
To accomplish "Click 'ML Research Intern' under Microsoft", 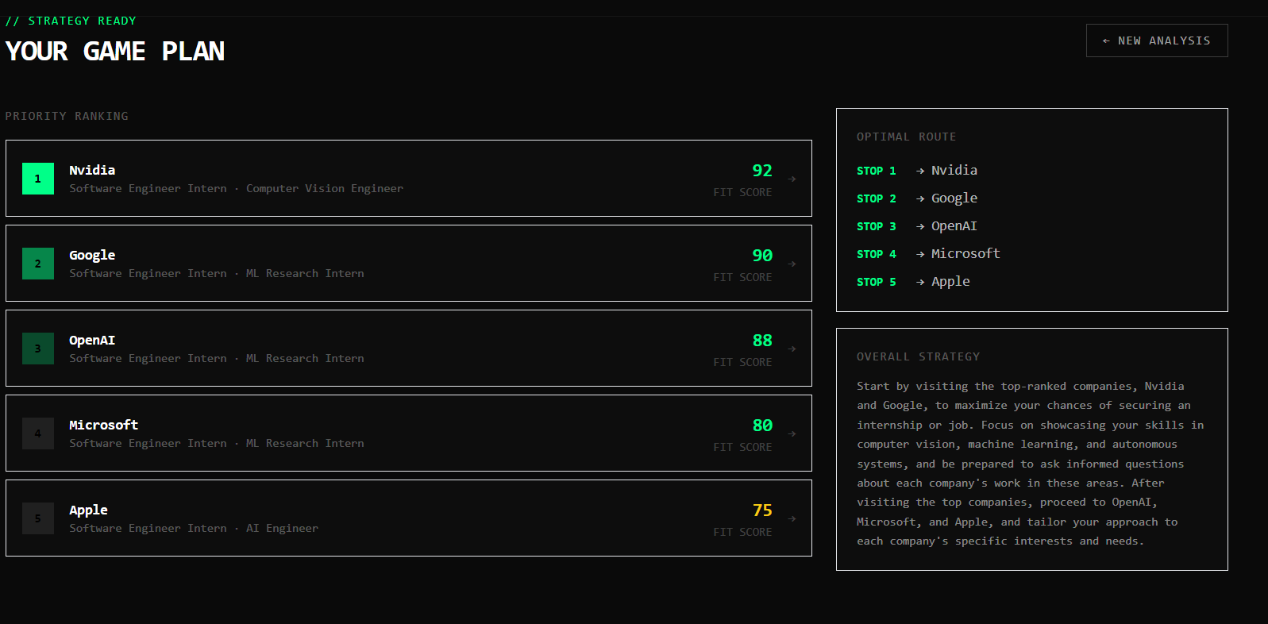I will (x=305, y=444).
